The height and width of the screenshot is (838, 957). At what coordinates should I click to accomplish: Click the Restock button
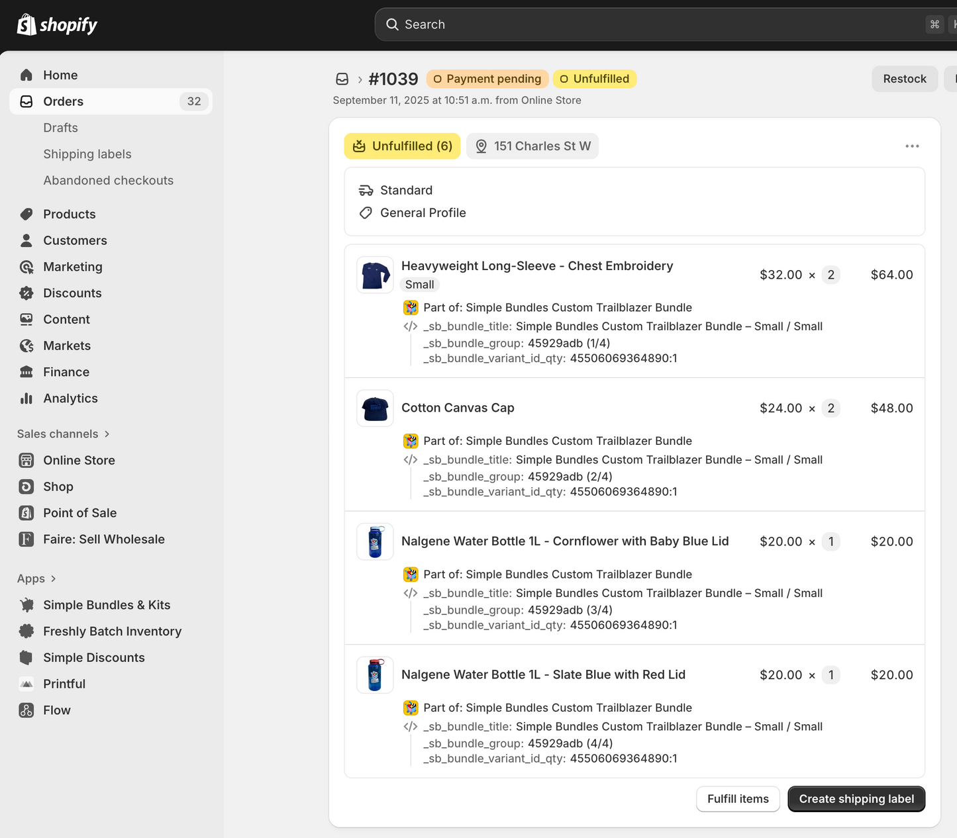pos(905,79)
